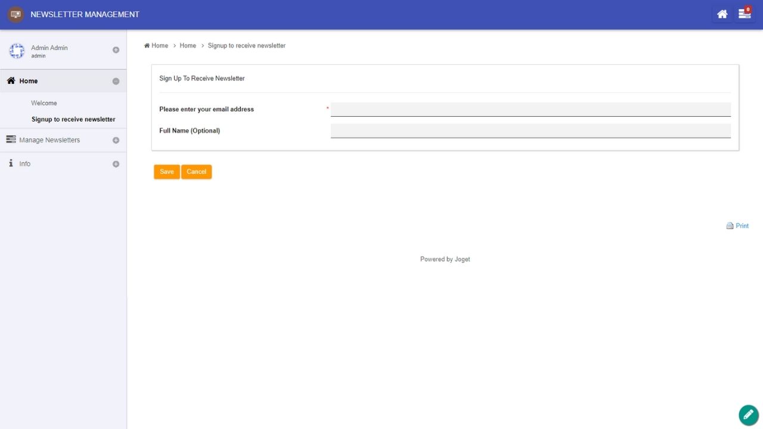The image size is (763, 429).
Task: Open the home icon in top bar
Action: click(x=722, y=14)
